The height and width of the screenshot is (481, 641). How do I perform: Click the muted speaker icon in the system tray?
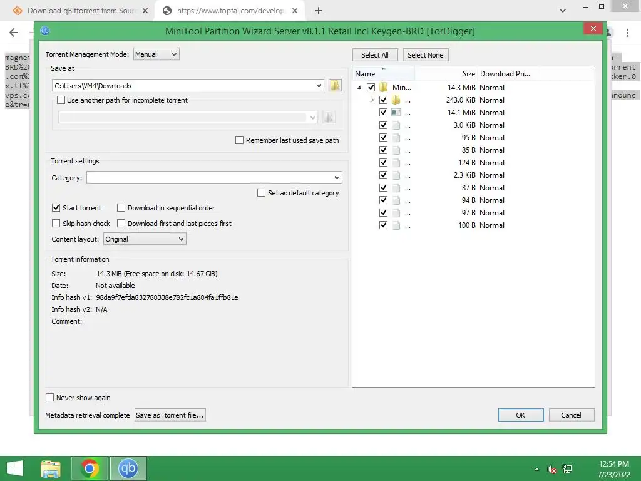click(552, 469)
